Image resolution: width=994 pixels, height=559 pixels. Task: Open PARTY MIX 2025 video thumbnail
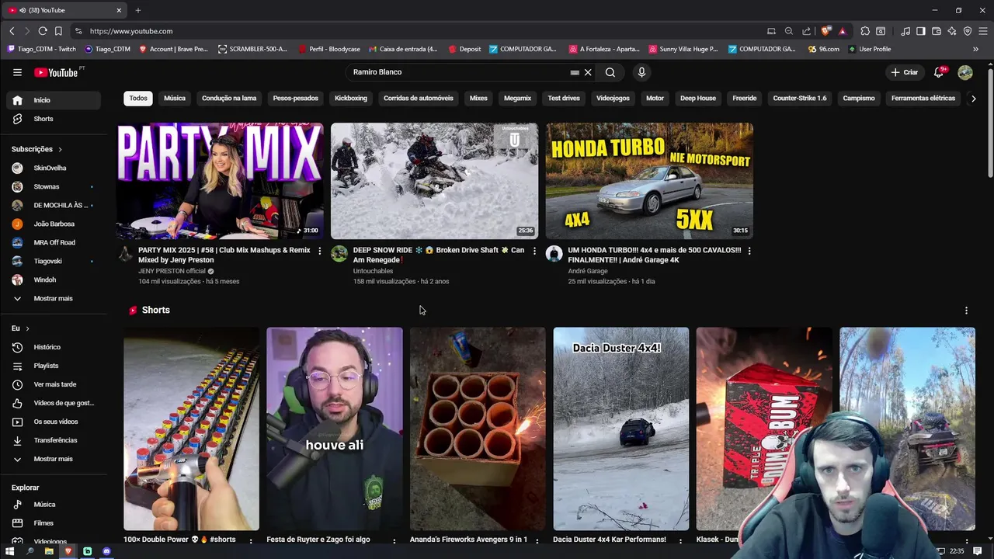(221, 181)
